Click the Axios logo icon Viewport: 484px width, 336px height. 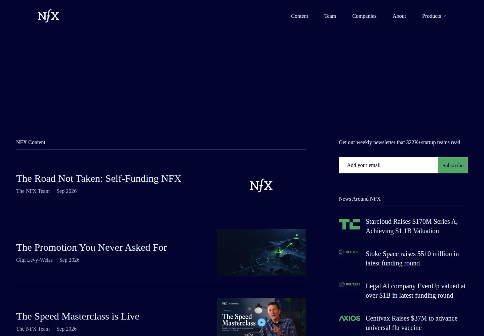tap(350, 318)
